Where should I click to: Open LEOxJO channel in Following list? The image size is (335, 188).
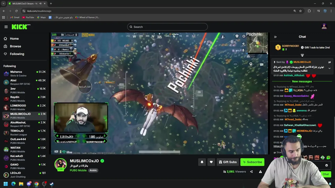click(x=25, y=175)
